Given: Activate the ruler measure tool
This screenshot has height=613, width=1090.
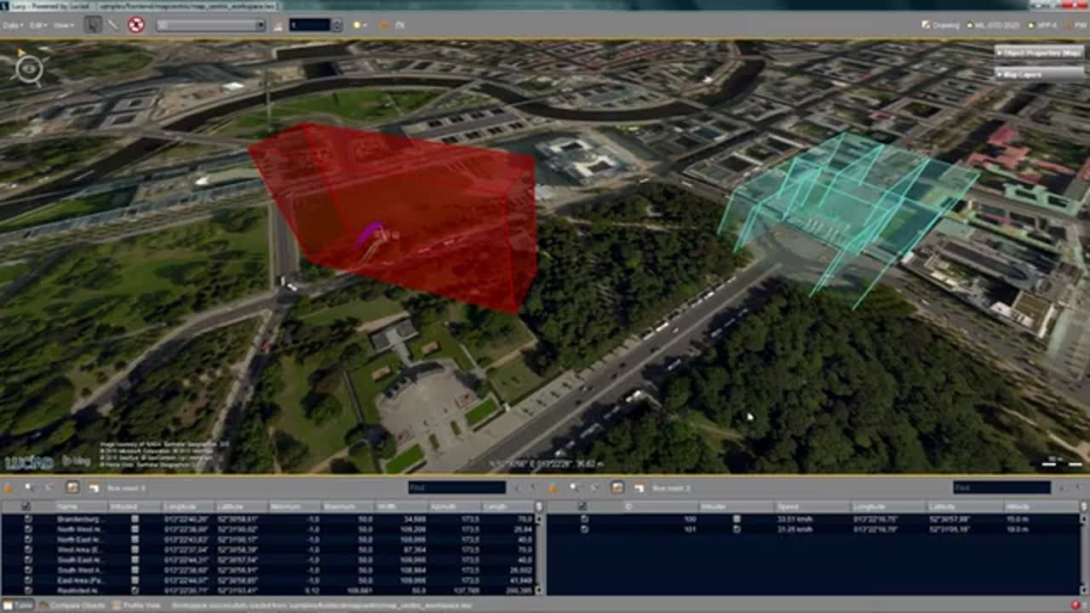Looking at the screenshot, I should 113,25.
